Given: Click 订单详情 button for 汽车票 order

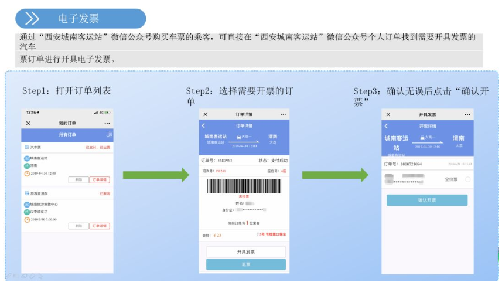Looking at the screenshot, I should 99,180.
